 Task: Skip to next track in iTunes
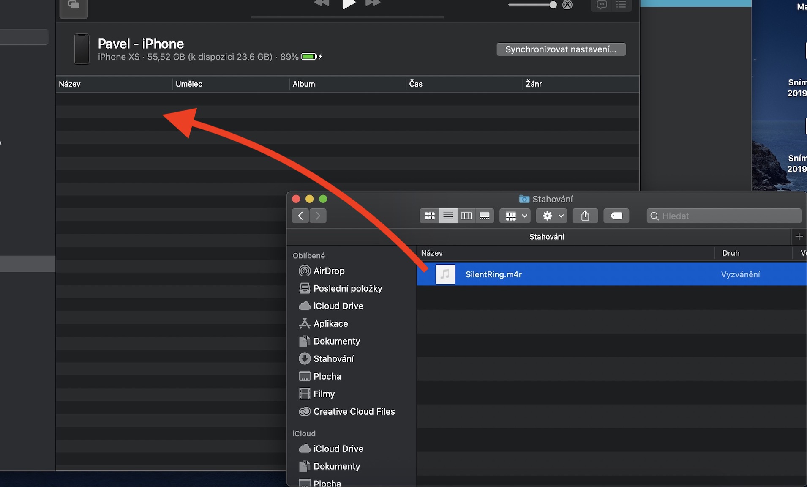click(373, 3)
